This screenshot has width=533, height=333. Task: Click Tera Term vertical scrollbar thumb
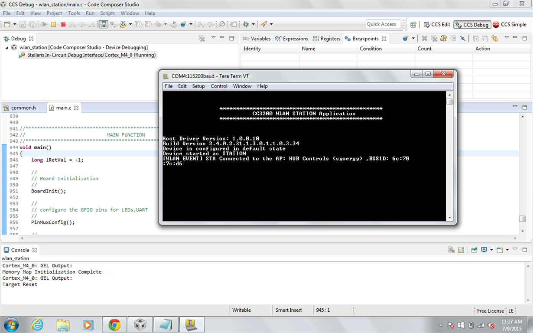pos(450,102)
